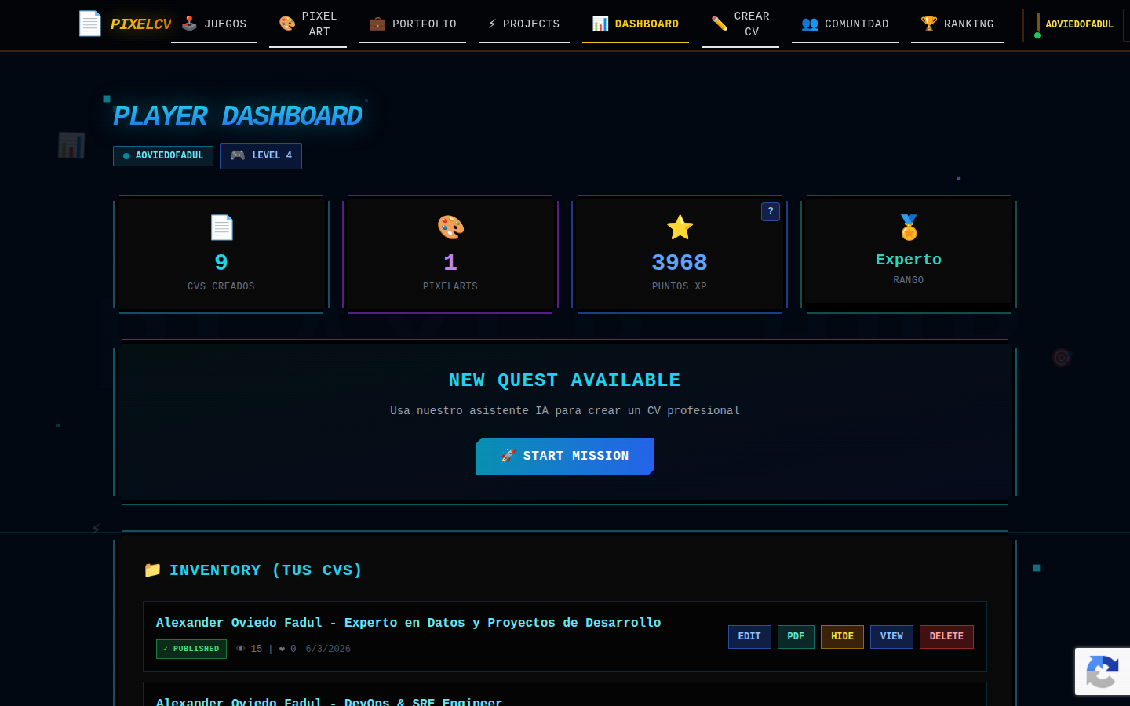Click the briefcase icon beside Portfolio
The height and width of the screenshot is (706, 1130).
click(377, 24)
